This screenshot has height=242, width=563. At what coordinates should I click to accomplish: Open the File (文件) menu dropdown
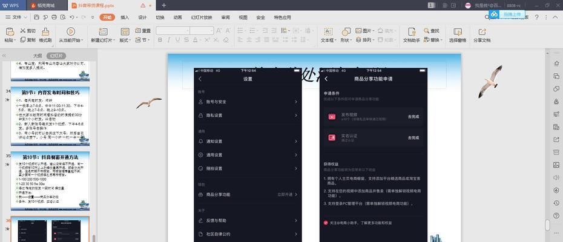[x=16, y=17]
